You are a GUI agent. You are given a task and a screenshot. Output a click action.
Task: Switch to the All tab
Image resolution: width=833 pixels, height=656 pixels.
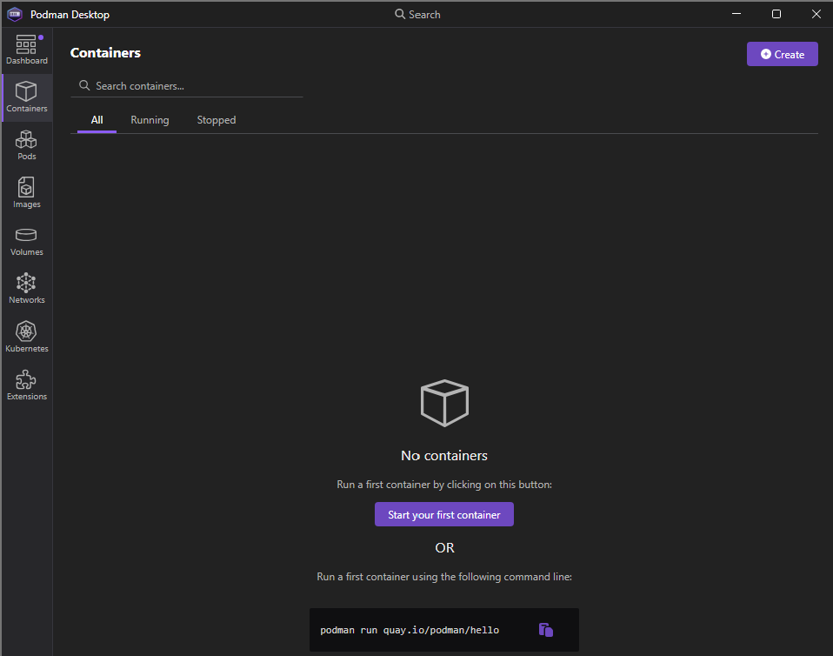pyautogui.click(x=97, y=120)
